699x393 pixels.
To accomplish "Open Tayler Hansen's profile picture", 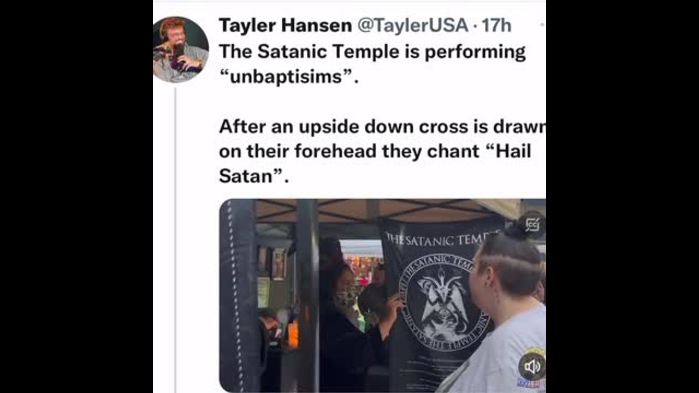I will (180, 49).
